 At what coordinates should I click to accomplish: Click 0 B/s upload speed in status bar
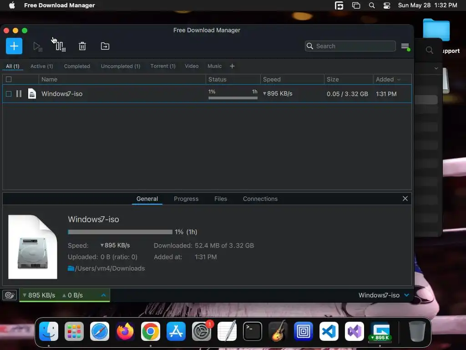point(72,295)
